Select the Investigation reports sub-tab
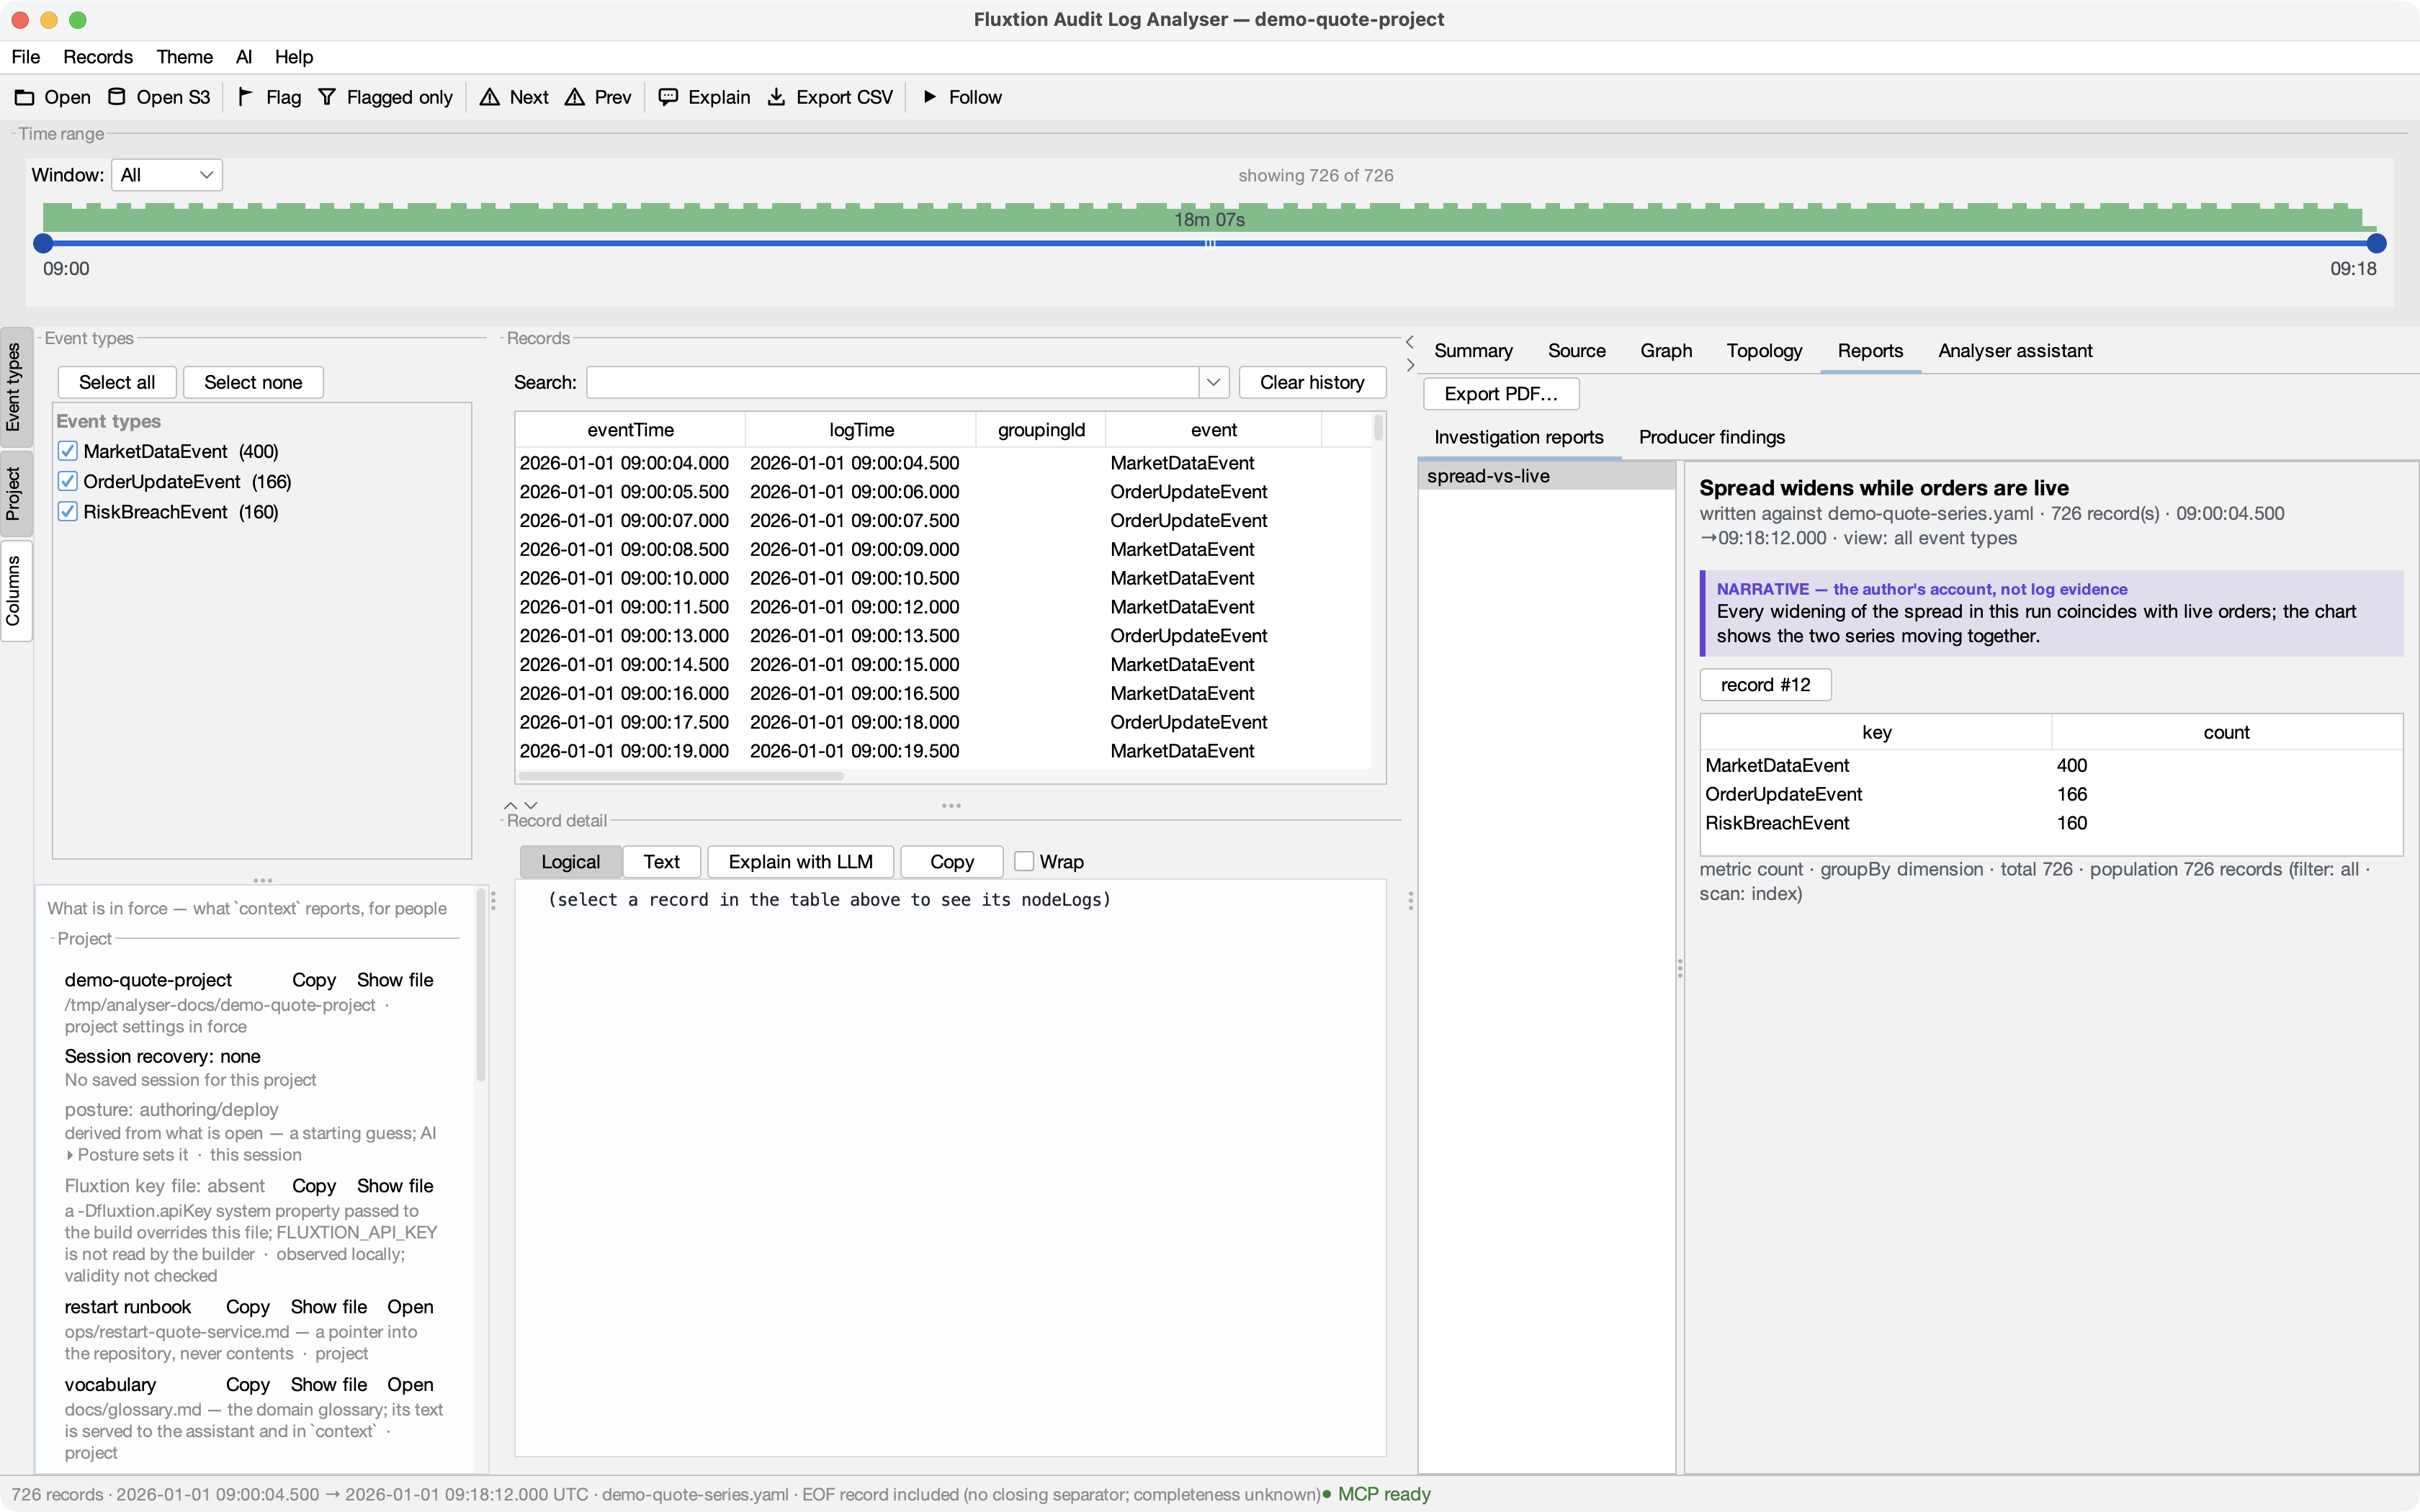The width and height of the screenshot is (2420, 1512). tap(1518, 437)
